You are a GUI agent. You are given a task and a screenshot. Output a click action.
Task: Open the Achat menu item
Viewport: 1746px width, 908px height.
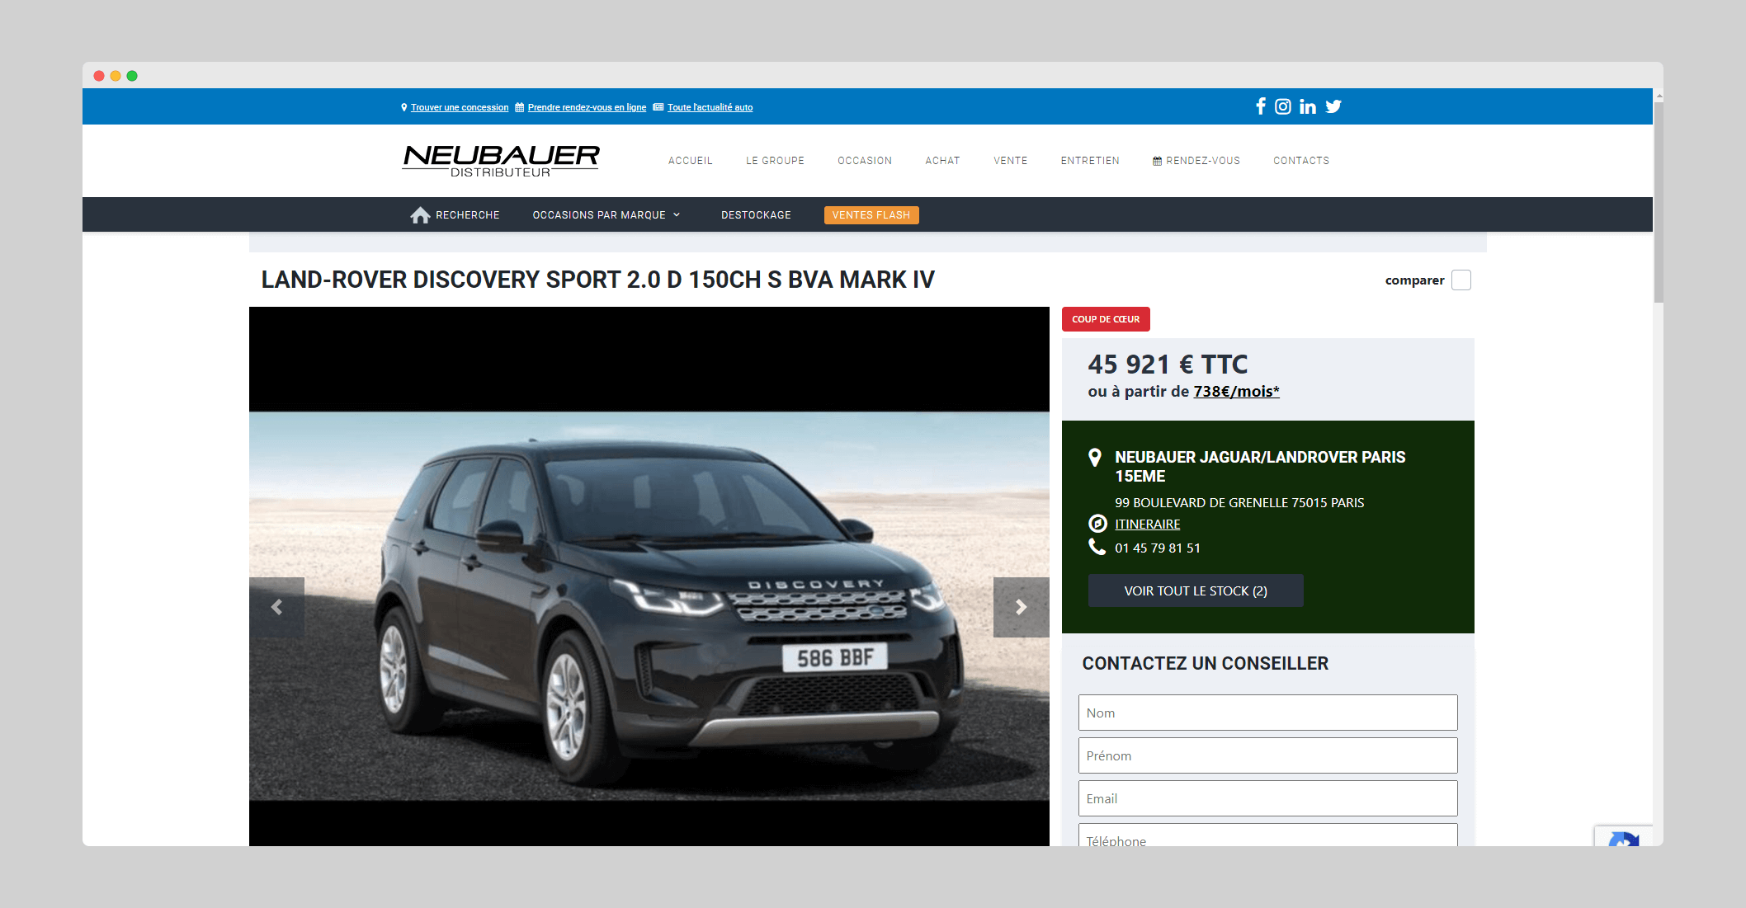click(942, 161)
